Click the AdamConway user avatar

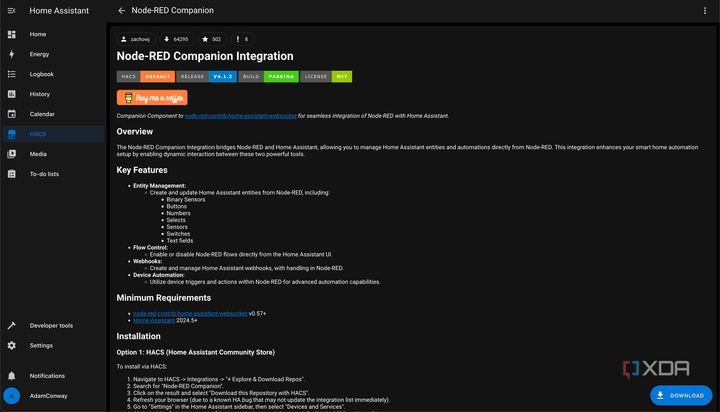(12, 396)
